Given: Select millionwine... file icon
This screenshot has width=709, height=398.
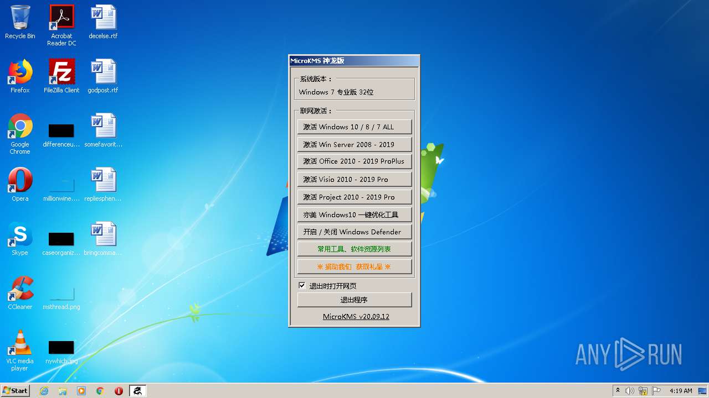Looking at the screenshot, I should pyautogui.click(x=61, y=188).
